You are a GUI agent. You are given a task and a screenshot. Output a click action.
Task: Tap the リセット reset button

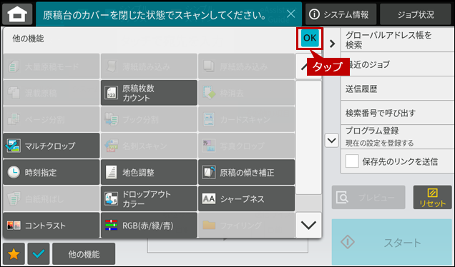(432, 198)
